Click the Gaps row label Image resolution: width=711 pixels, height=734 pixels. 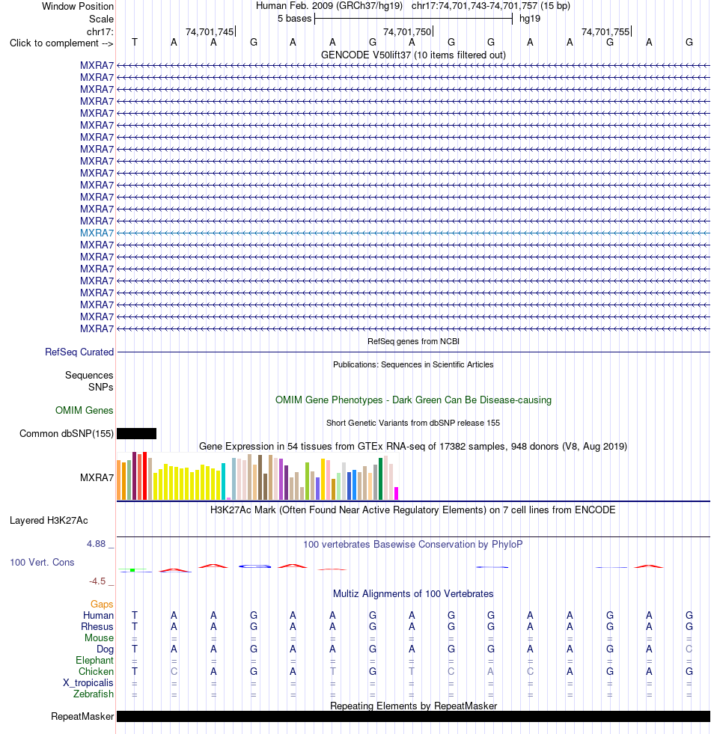coord(102,605)
